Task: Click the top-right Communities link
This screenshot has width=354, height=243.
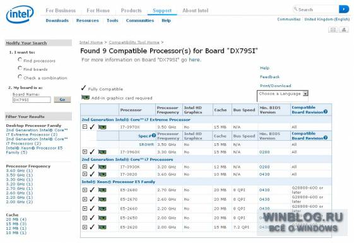Action: point(289,20)
